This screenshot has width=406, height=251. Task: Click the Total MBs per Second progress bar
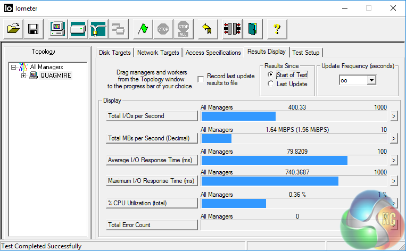coord(294,139)
